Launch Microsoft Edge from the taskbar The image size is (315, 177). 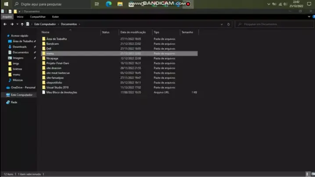(x=109, y=4)
